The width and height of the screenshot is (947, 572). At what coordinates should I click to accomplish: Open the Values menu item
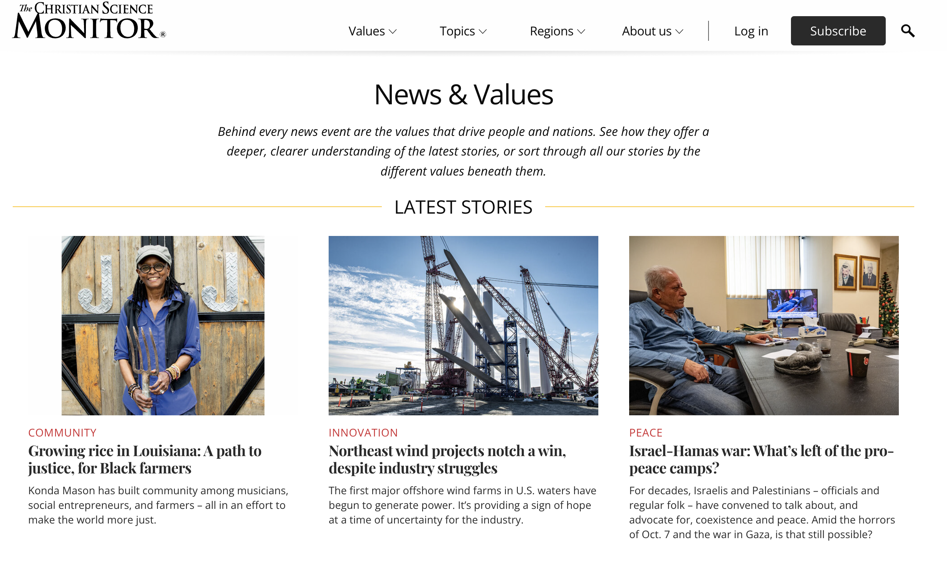point(366,31)
